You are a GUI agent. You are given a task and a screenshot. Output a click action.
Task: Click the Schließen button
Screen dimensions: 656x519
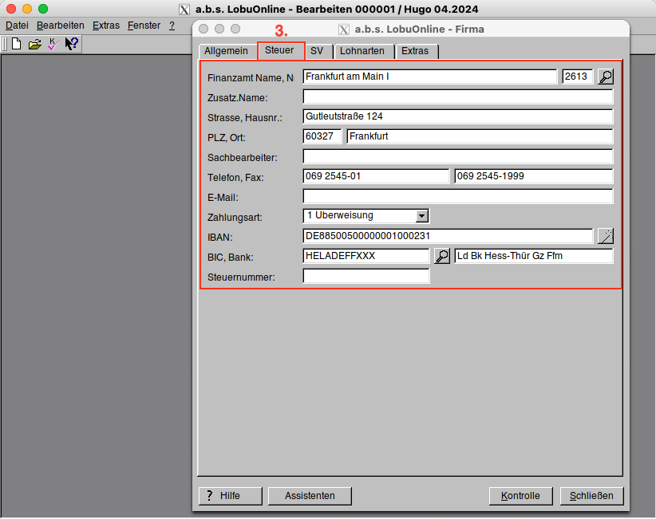tap(591, 495)
